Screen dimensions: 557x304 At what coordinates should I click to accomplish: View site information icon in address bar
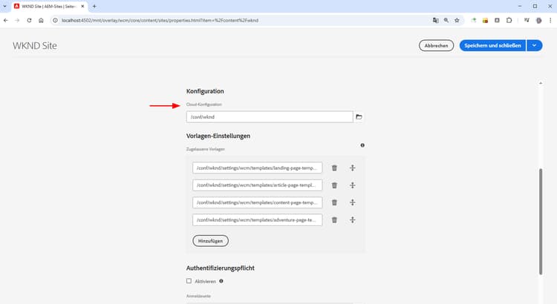(55, 21)
